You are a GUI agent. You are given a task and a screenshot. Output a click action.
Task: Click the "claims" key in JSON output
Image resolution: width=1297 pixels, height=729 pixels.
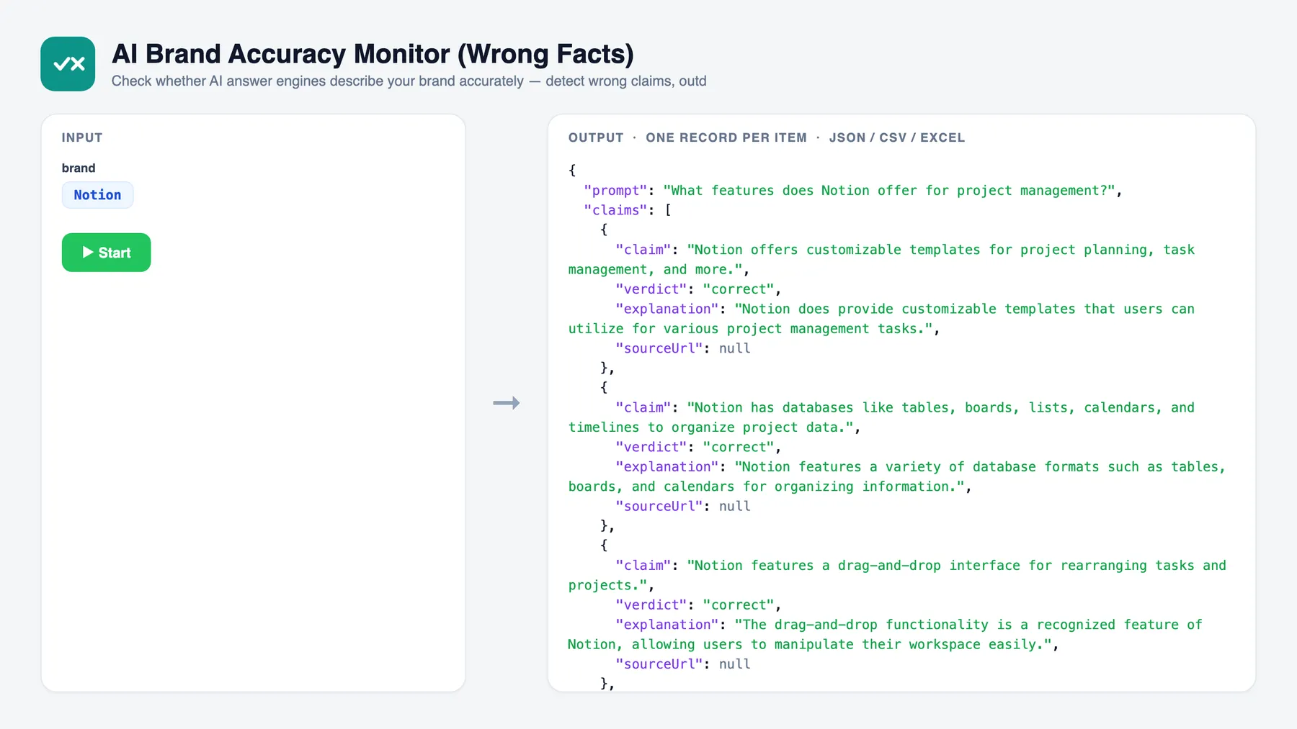615,210
